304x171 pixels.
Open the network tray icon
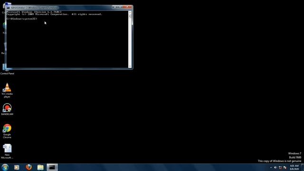coord(280,167)
